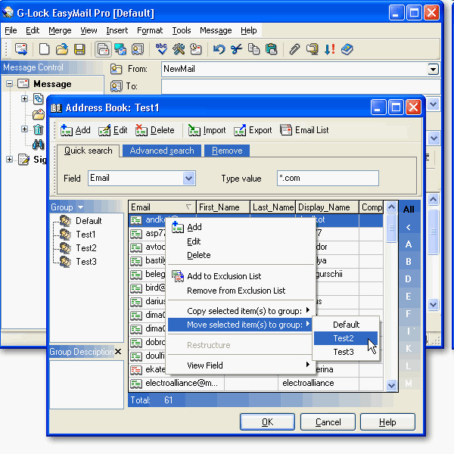The image size is (454, 454).
Task: Click the account icon next to From:
Action: pyautogui.click(x=116, y=69)
